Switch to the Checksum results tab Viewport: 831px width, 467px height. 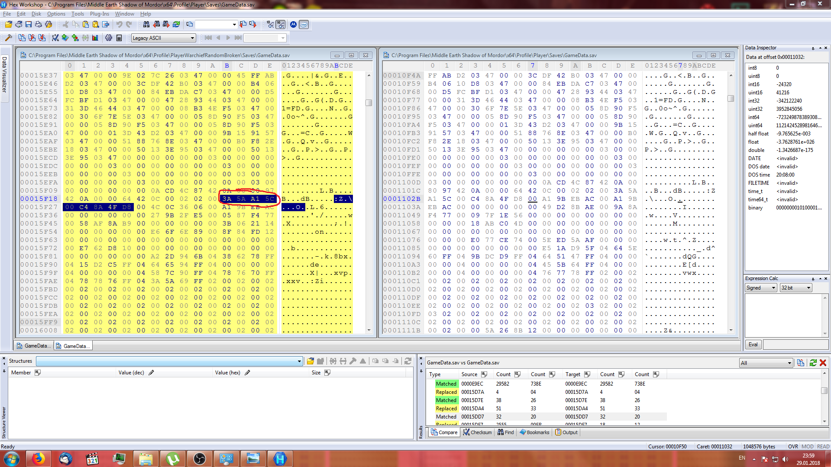point(477,432)
